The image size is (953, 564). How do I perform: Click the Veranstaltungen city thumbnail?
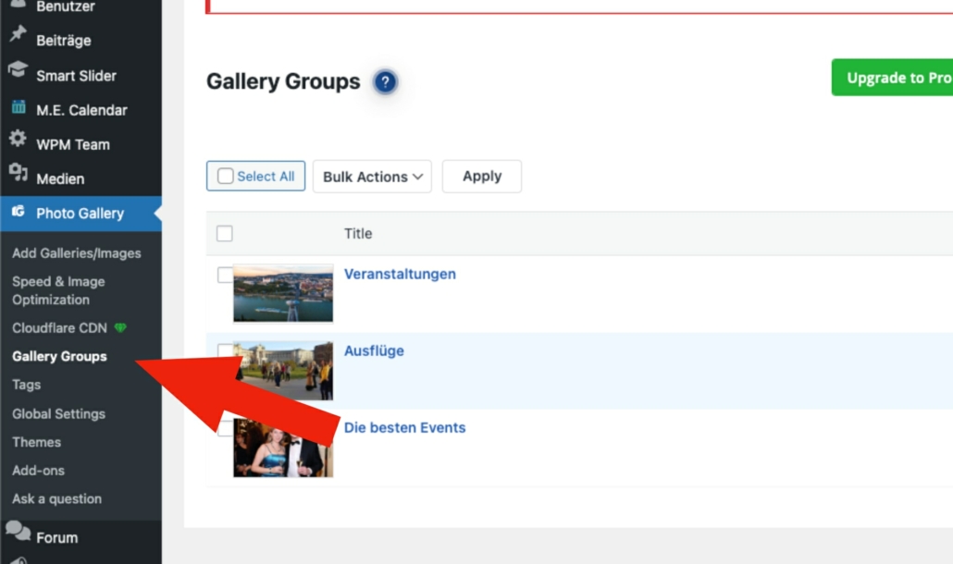click(x=283, y=294)
